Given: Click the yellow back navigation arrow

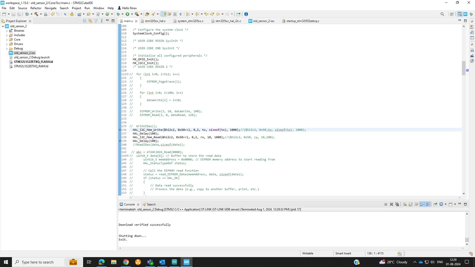Looking at the screenshot, I should pyautogui.click(x=217, y=14).
